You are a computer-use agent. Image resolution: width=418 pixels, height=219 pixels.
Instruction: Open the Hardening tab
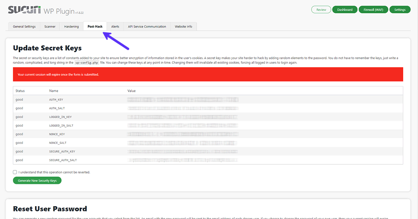coord(71,27)
